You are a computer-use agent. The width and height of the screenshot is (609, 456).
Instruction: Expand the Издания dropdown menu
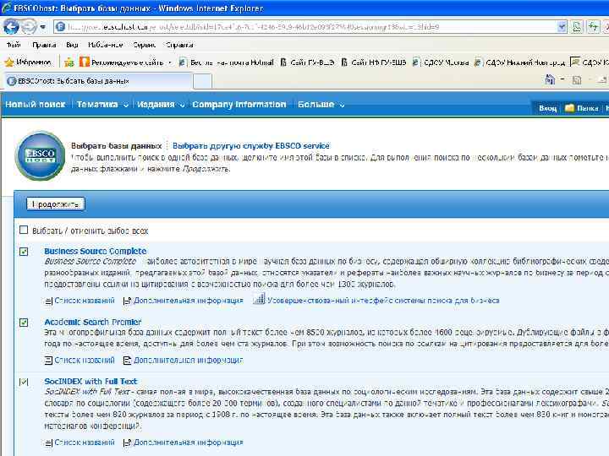160,105
